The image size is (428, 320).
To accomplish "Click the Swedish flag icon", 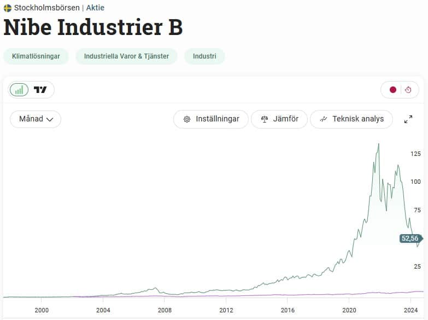I will tap(8, 8).
